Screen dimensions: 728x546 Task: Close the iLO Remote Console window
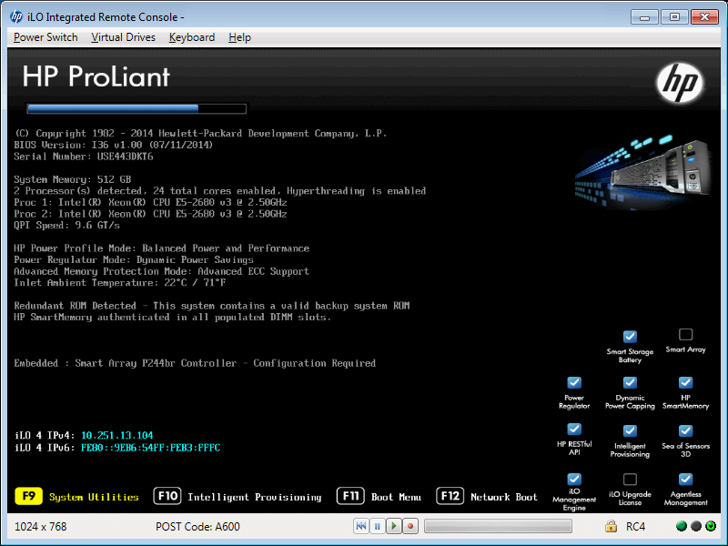(x=704, y=17)
